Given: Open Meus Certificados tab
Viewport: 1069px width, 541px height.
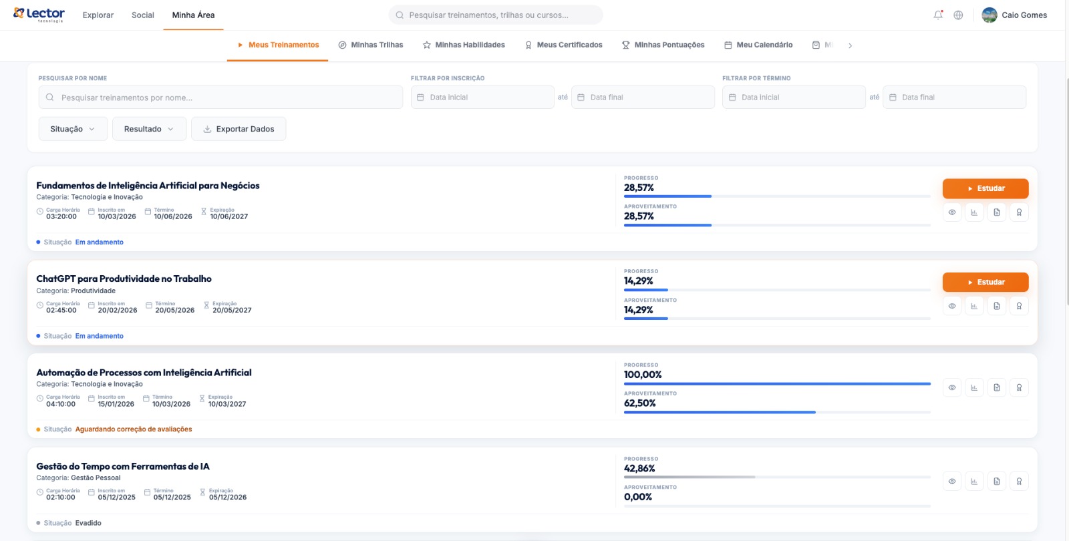Looking at the screenshot, I should [563, 45].
